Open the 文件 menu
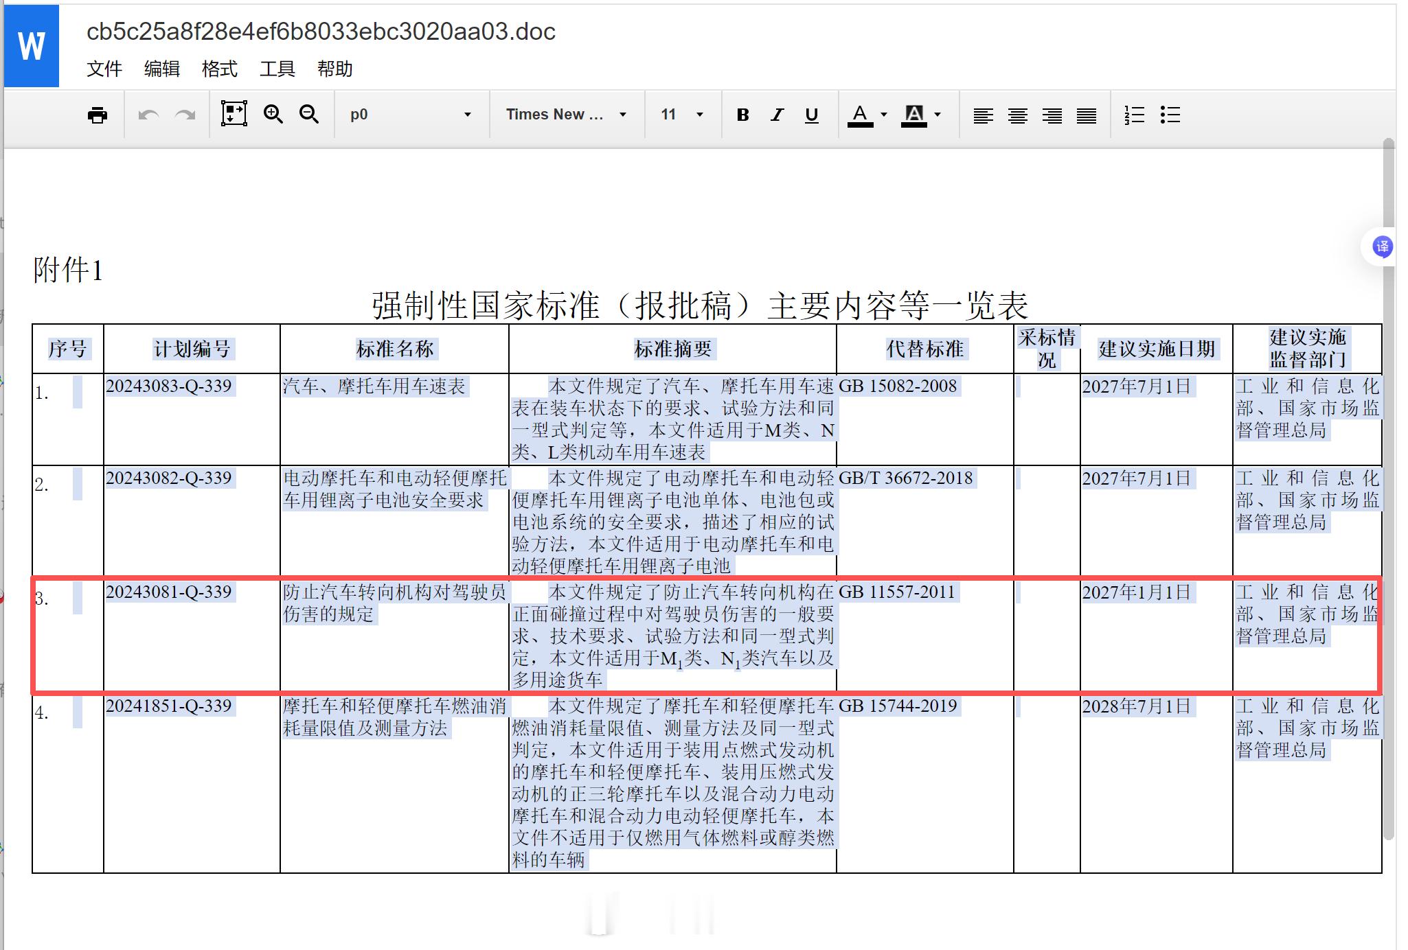This screenshot has width=1408, height=950. (x=104, y=69)
